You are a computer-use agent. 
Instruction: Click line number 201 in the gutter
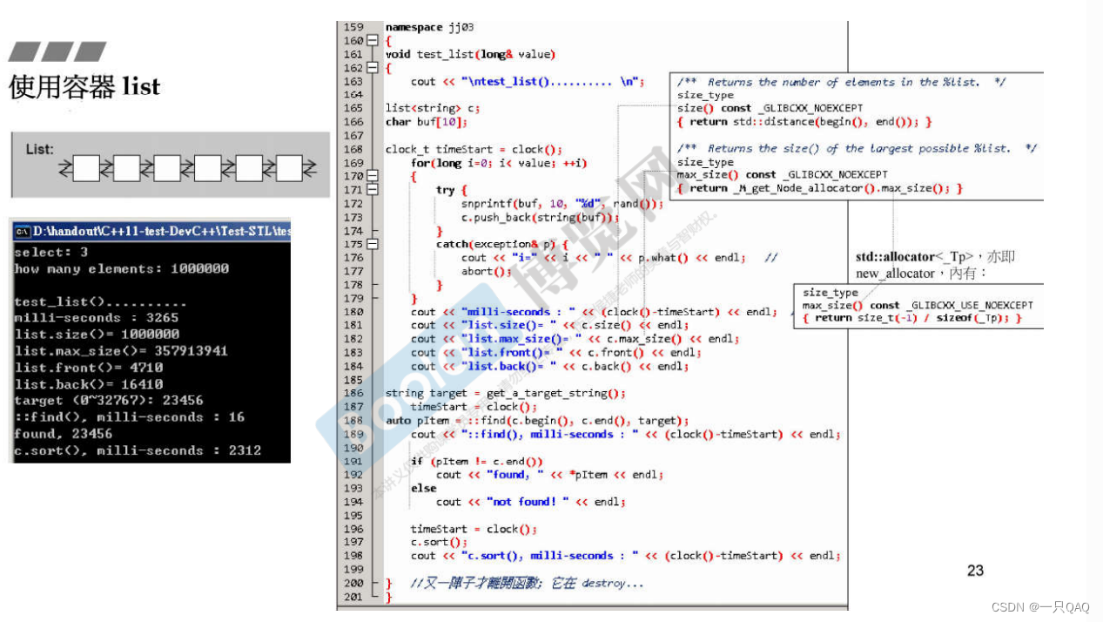(353, 597)
